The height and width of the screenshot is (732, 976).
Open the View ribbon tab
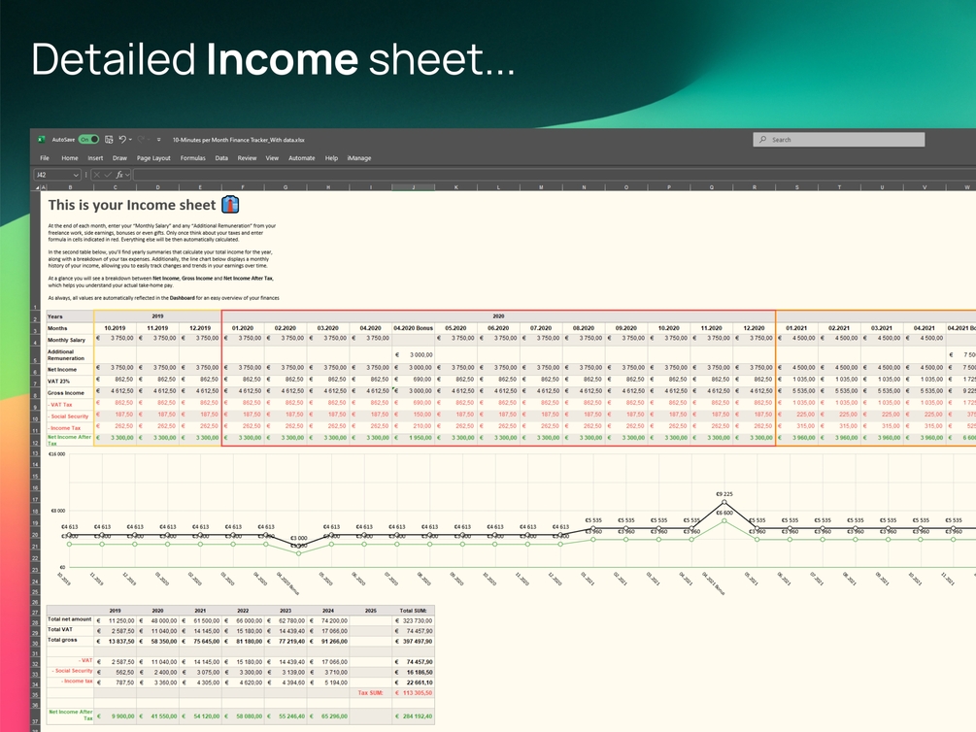tap(272, 158)
